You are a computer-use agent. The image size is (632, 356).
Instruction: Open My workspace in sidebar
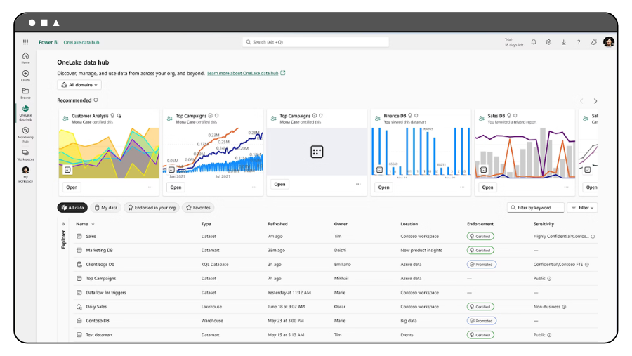tap(25, 175)
